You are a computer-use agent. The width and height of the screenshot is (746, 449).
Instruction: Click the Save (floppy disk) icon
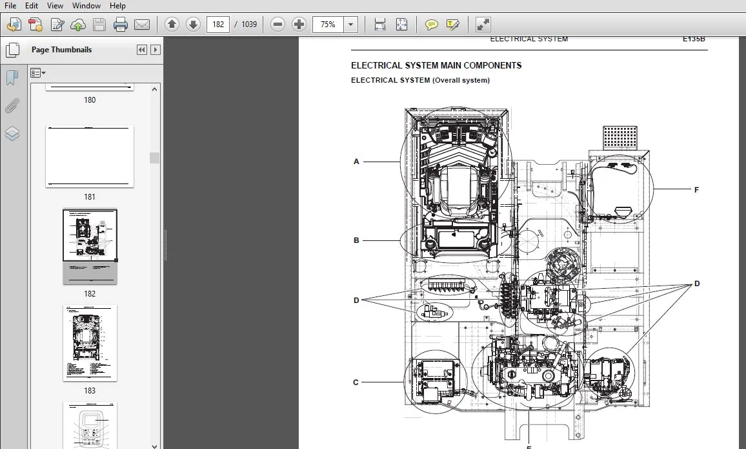tap(99, 25)
